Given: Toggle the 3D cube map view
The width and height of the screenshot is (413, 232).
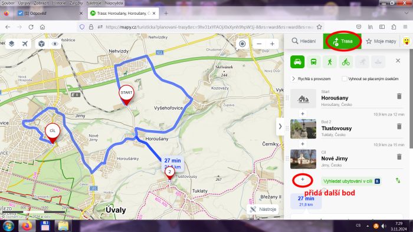Looking at the screenshot, I should click(x=41, y=44).
